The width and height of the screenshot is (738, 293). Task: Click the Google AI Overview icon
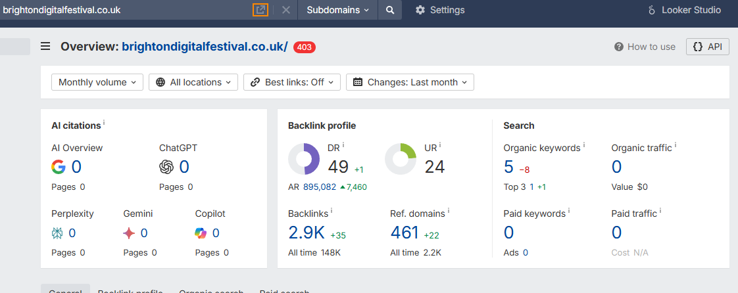59,167
